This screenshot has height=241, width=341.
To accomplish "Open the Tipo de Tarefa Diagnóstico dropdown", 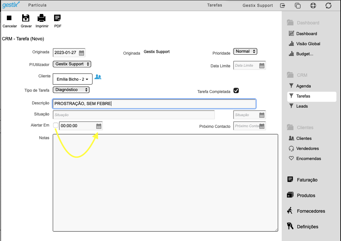I will [71, 90].
